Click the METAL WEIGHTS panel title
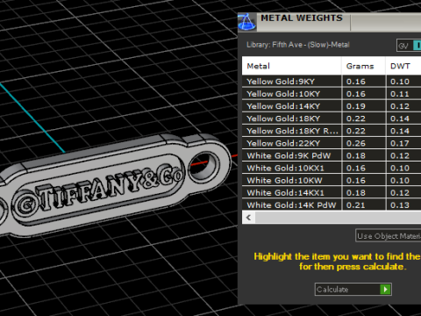Screen dimensions: 421x316 coord(302,18)
